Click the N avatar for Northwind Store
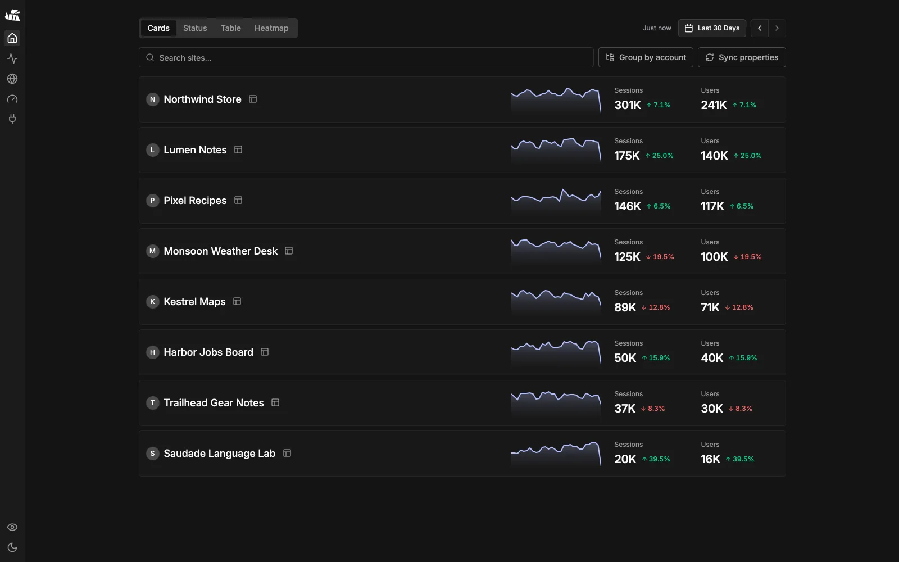899x562 pixels. coord(152,99)
